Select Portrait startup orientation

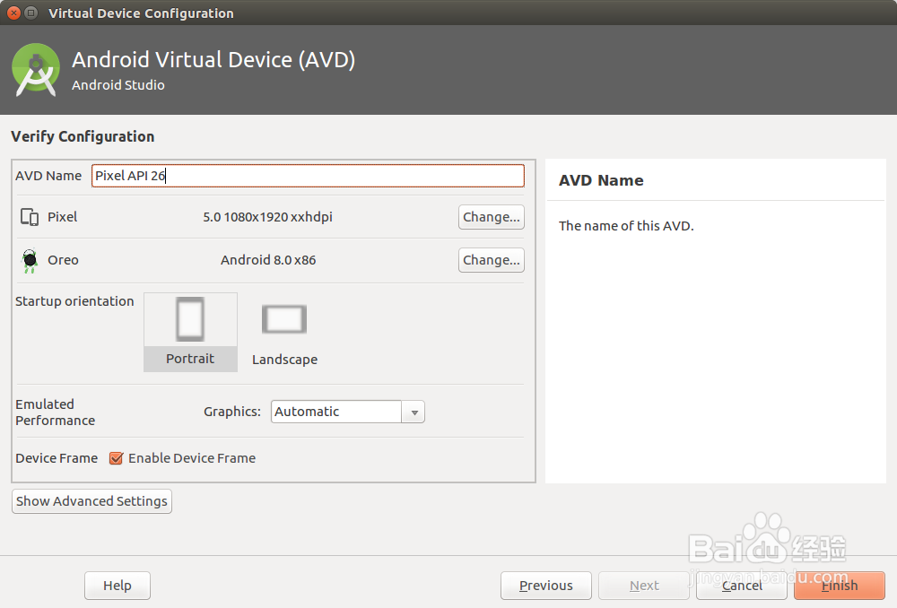click(x=190, y=333)
